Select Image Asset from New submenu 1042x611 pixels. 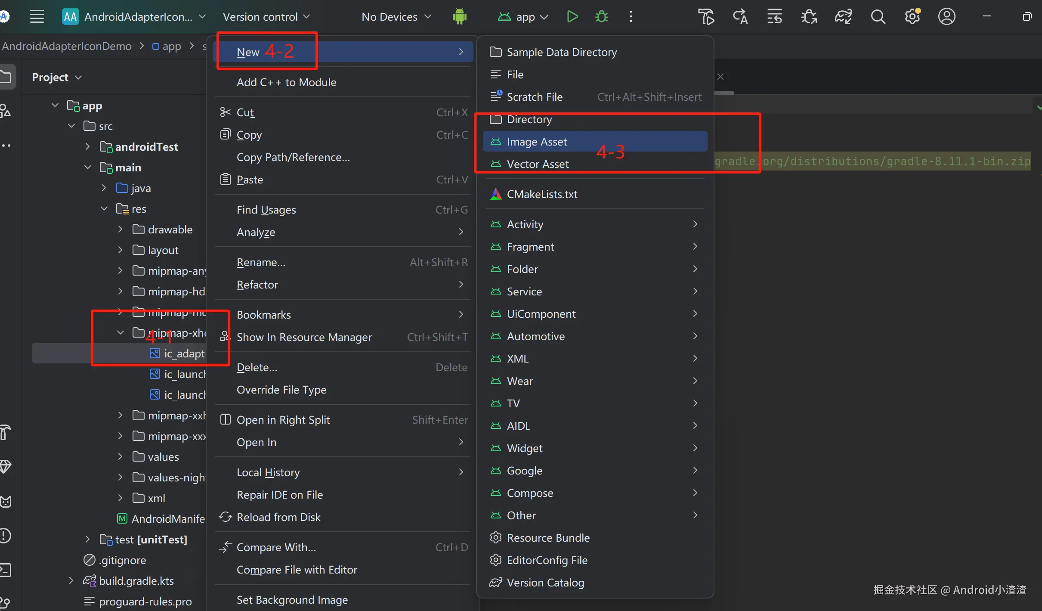pyautogui.click(x=537, y=142)
